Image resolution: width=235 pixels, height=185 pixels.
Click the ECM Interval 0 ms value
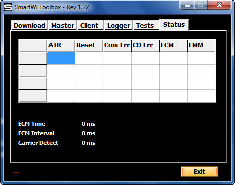point(89,133)
